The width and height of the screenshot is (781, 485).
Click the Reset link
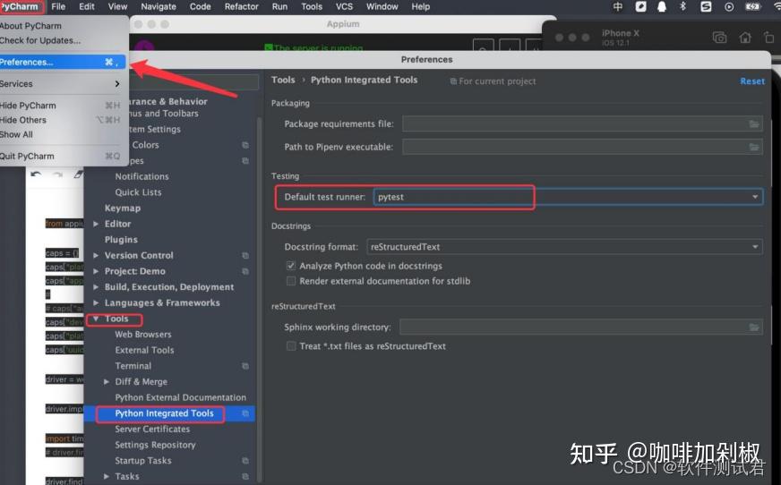[x=752, y=81]
